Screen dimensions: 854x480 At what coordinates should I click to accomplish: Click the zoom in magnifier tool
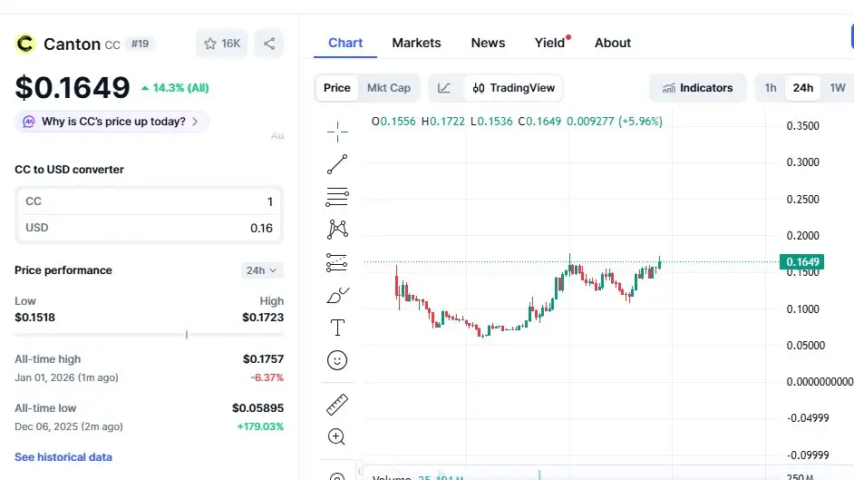[337, 436]
